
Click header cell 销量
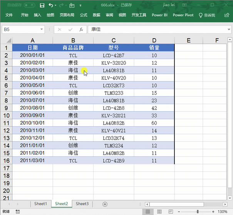(154, 48)
